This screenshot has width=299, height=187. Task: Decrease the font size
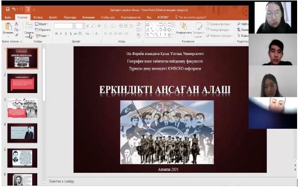coord(92,26)
